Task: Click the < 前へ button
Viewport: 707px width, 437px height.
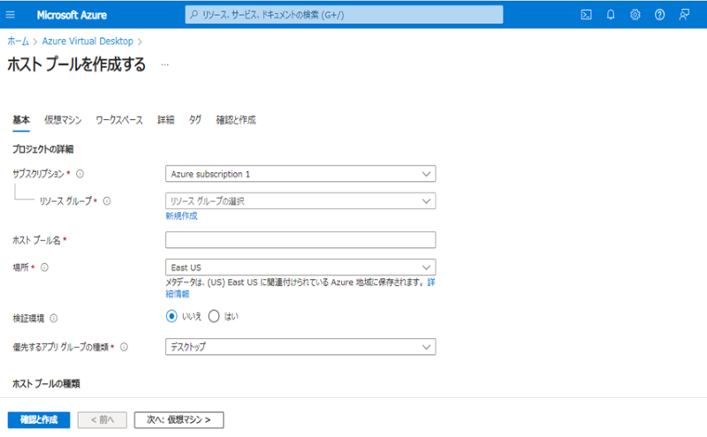Action: [103, 420]
